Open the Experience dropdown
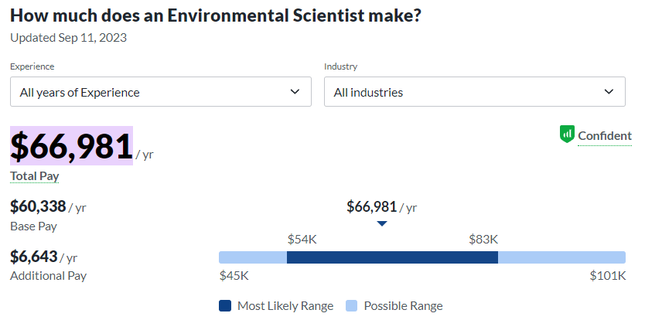This screenshot has width=645, height=320. (x=160, y=92)
